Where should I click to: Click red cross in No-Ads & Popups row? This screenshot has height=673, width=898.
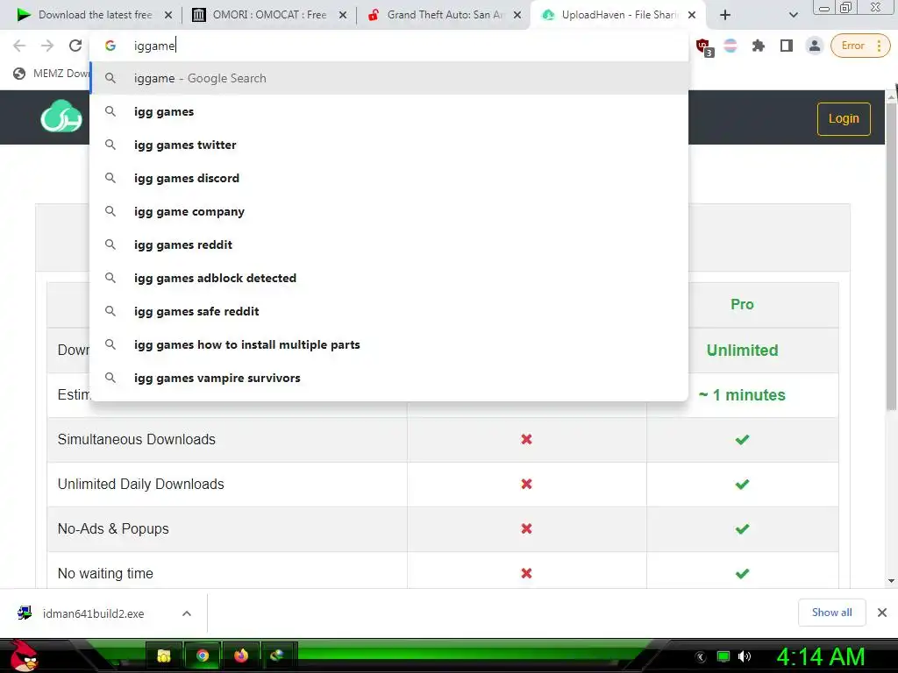click(x=526, y=528)
